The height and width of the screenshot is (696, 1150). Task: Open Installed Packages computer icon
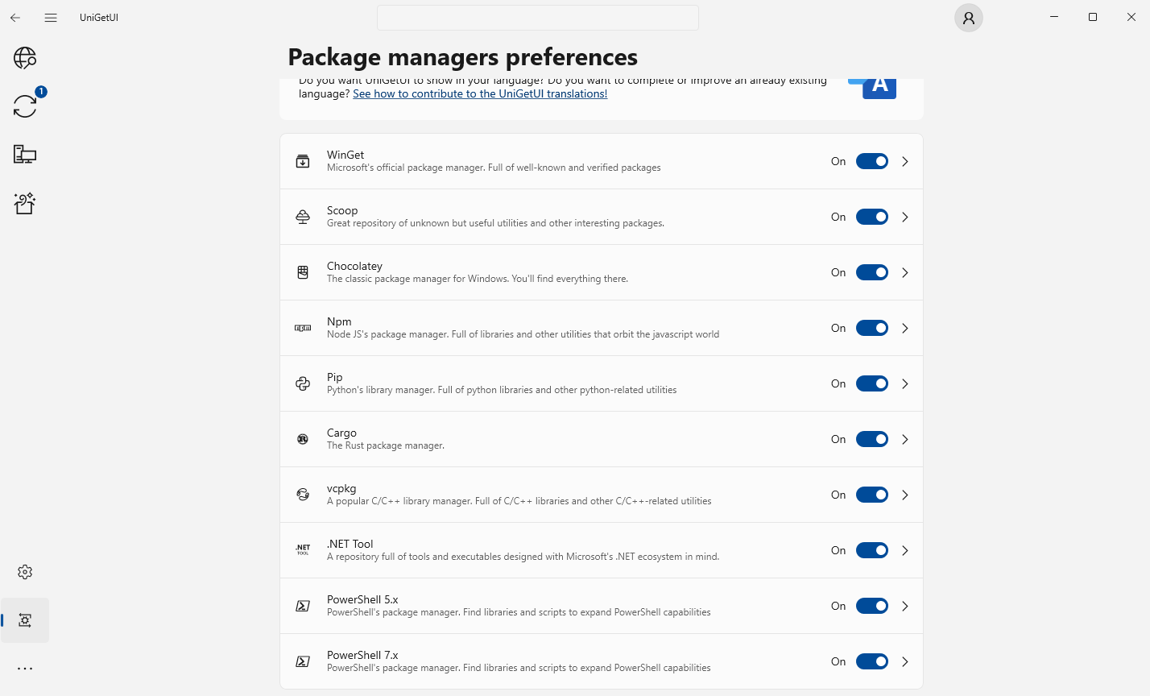(x=25, y=155)
